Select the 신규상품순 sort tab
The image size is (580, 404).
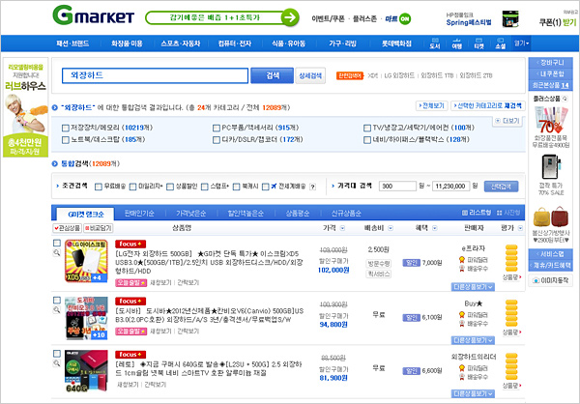346,214
